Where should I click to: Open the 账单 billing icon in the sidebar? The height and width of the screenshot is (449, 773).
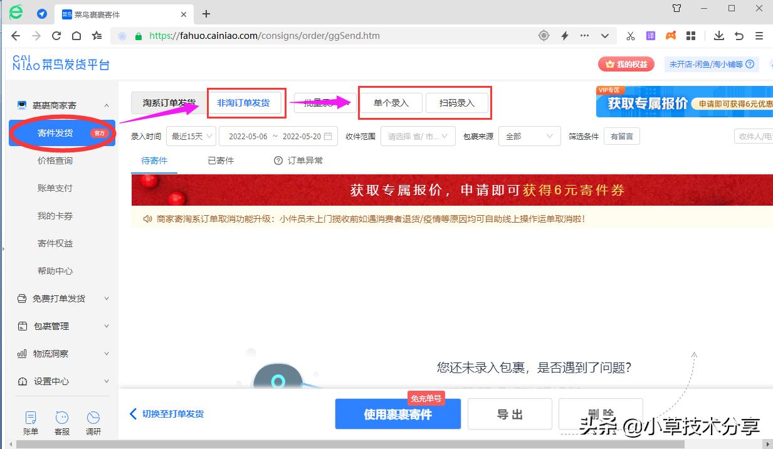(x=30, y=421)
